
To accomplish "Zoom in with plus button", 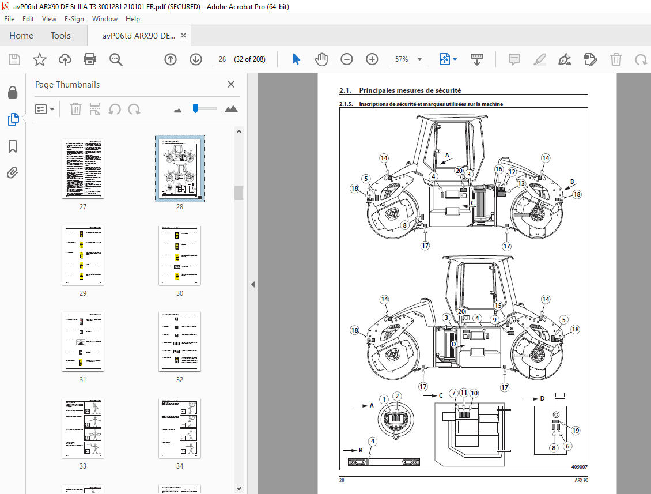I will [x=372, y=59].
